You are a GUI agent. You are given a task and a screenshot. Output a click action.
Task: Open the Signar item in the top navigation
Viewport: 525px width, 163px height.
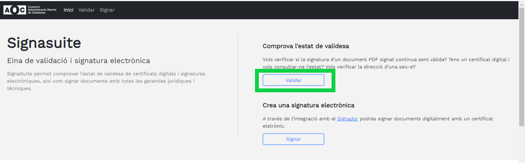point(107,10)
